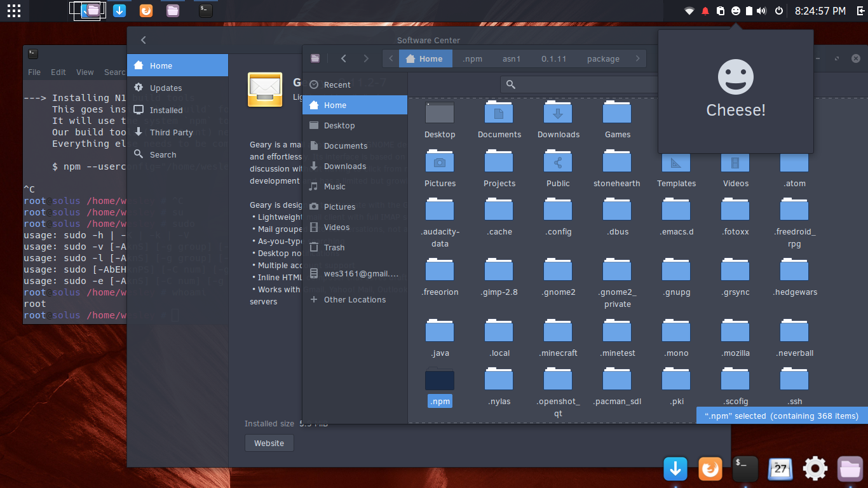
Task: Open the blue download app in the top panel
Action: [119, 10]
